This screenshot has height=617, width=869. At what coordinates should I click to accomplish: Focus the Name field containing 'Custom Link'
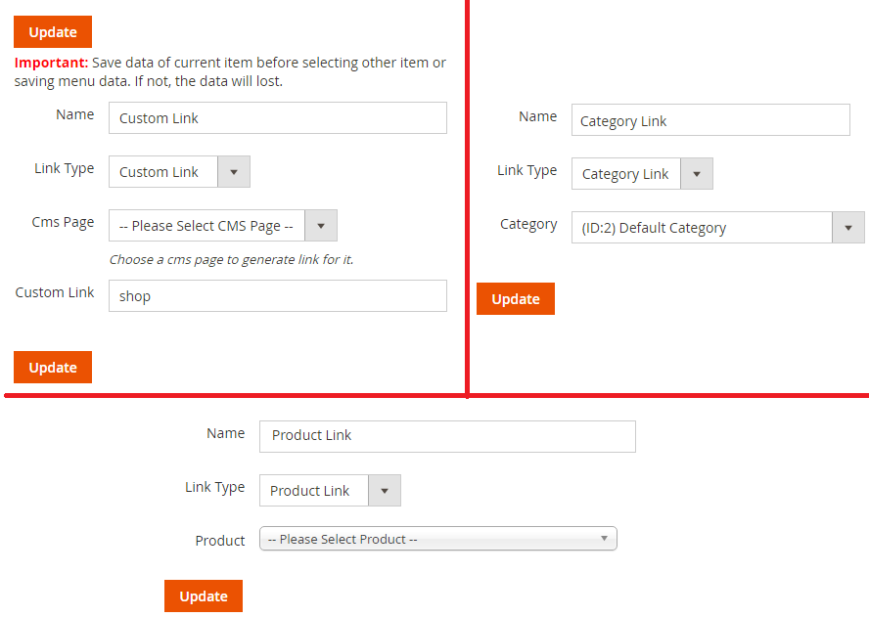[x=277, y=118]
